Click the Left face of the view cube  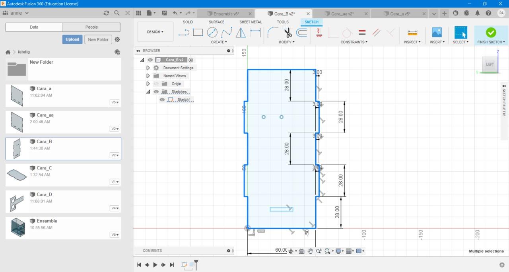[490, 64]
